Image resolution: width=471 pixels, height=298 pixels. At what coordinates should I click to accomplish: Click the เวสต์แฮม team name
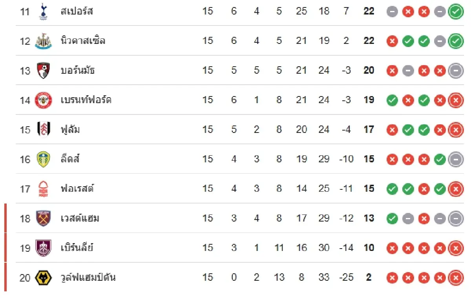coord(80,218)
